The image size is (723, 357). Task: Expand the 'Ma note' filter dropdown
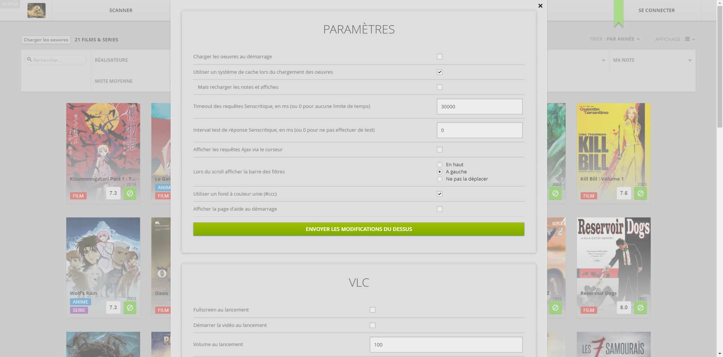(x=652, y=60)
